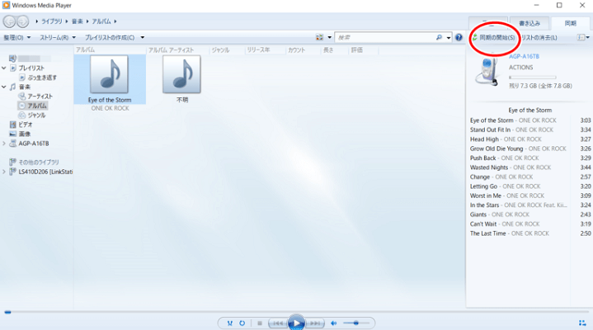Click the device storage capacity bar
593x330 pixels.
(x=533, y=78)
